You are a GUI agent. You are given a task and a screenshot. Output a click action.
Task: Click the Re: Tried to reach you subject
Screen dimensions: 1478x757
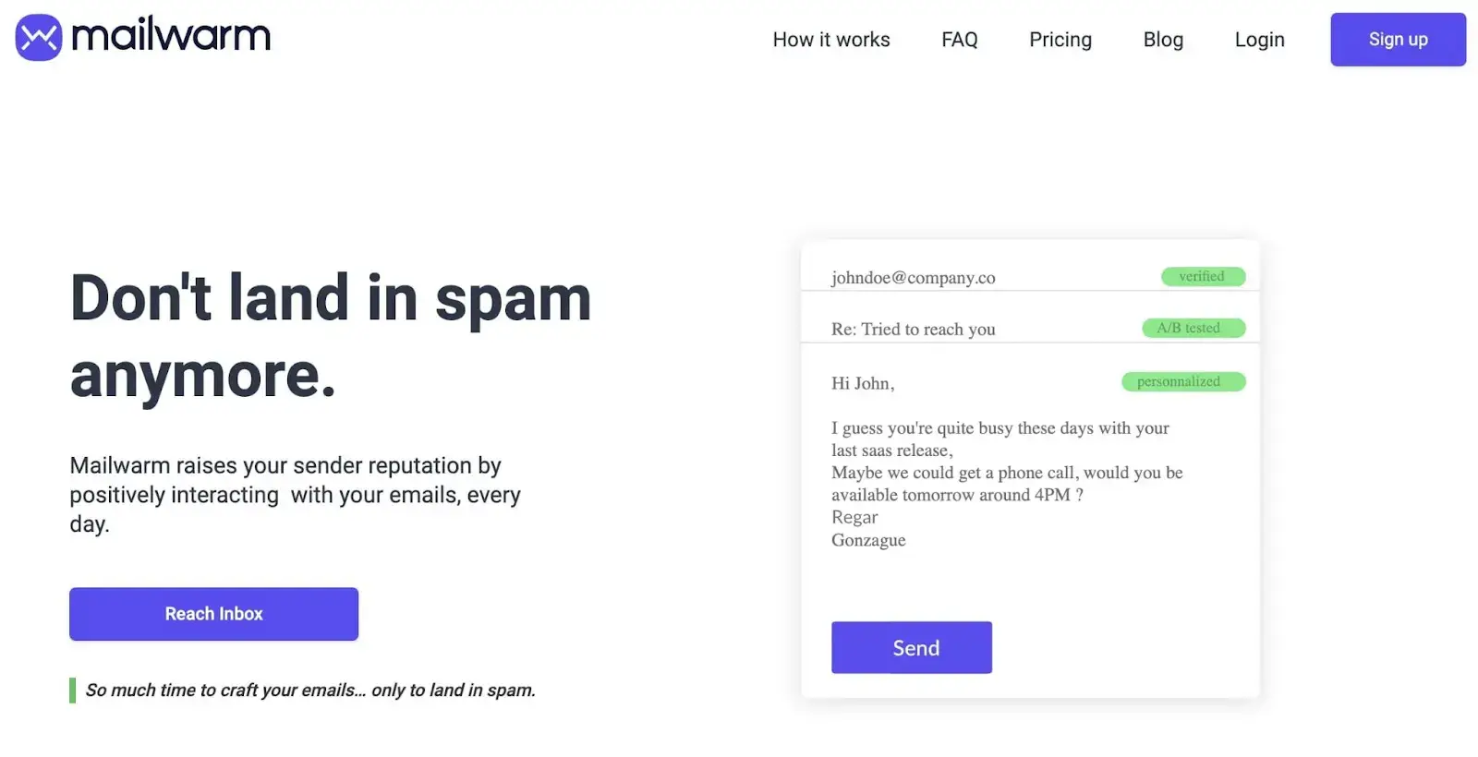point(913,330)
